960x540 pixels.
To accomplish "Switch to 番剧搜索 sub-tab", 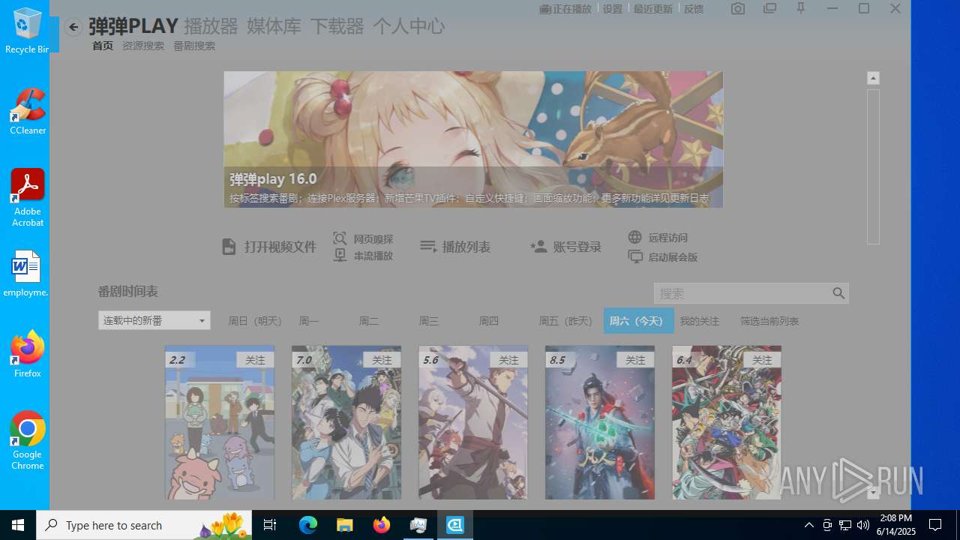I will click(194, 46).
